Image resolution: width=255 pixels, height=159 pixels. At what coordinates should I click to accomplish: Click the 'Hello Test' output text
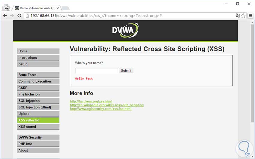point(84,78)
